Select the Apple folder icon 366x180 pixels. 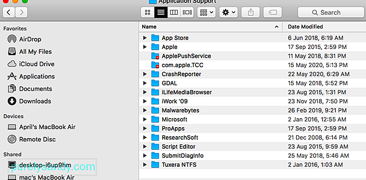pos(155,47)
